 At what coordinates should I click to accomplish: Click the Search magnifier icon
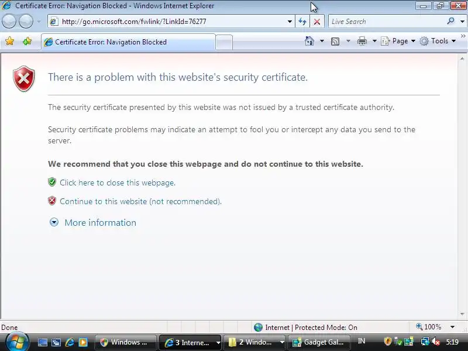point(450,21)
